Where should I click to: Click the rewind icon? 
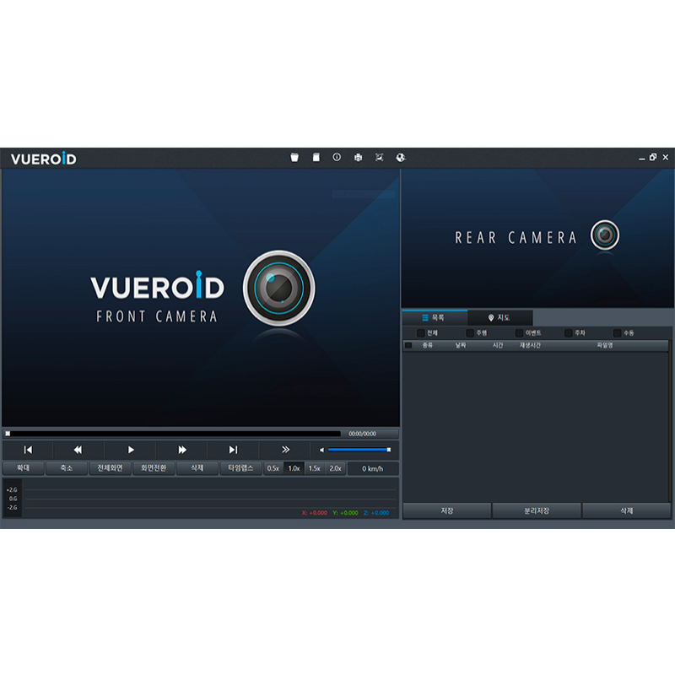tap(78, 450)
